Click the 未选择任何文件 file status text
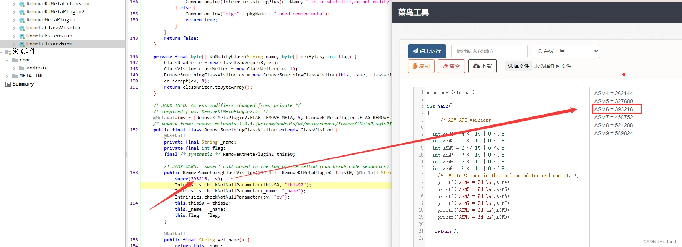682x247 pixels. tap(553, 66)
